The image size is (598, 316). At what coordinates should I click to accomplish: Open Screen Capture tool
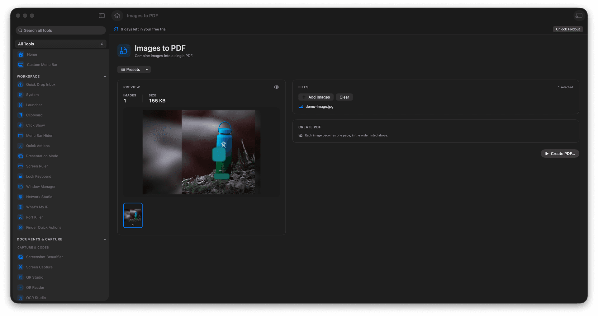61,267
